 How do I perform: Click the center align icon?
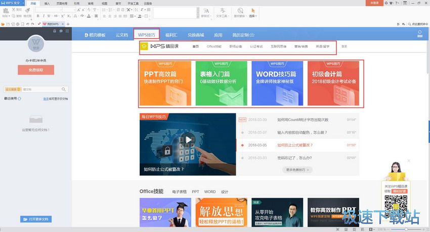click(x=110, y=16)
